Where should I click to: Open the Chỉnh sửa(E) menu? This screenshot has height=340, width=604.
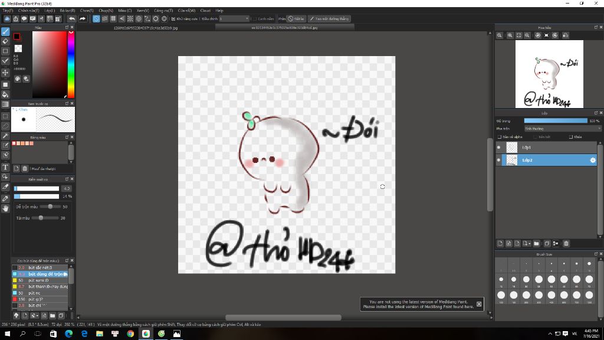click(x=28, y=11)
